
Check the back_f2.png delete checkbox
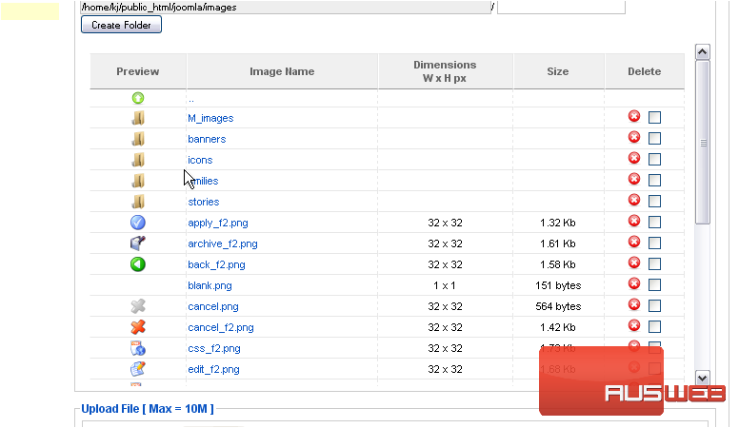(x=654, y=264)
